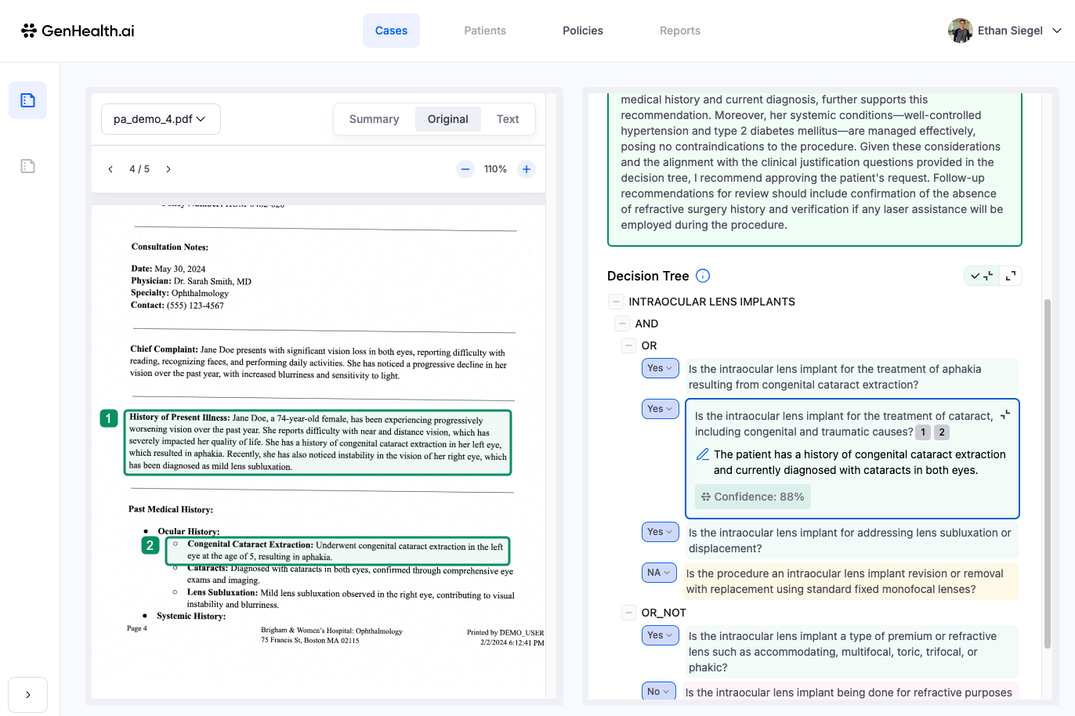The width and height of the screenshot is (1075, 716).
Task: Open the second document sidebar icon
Action: click(27, 166)
